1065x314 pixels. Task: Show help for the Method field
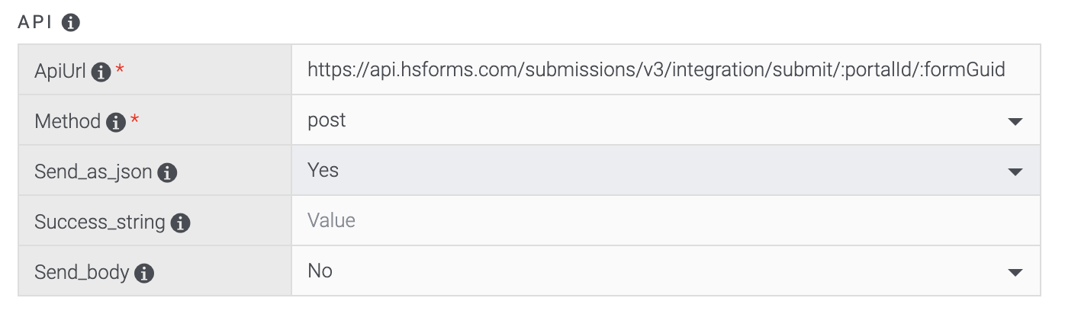115,123
